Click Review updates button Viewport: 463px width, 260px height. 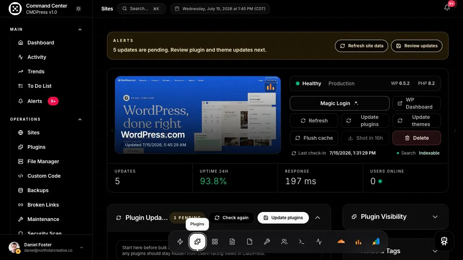417,46
